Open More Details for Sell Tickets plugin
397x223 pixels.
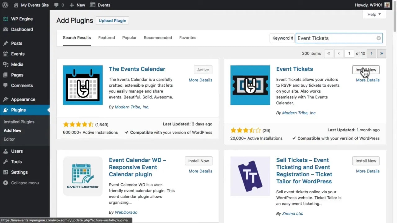(x=368, y=171)
